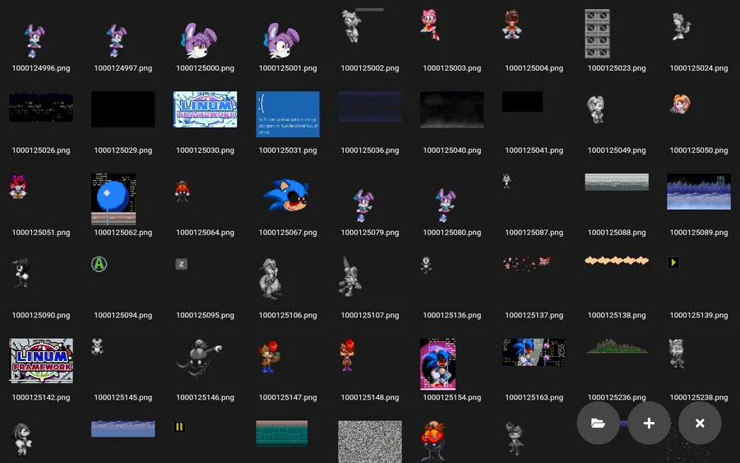
Task: Open blue mountains background 1000125089.png
Action: pyautogui.click(x=699, y=192)
